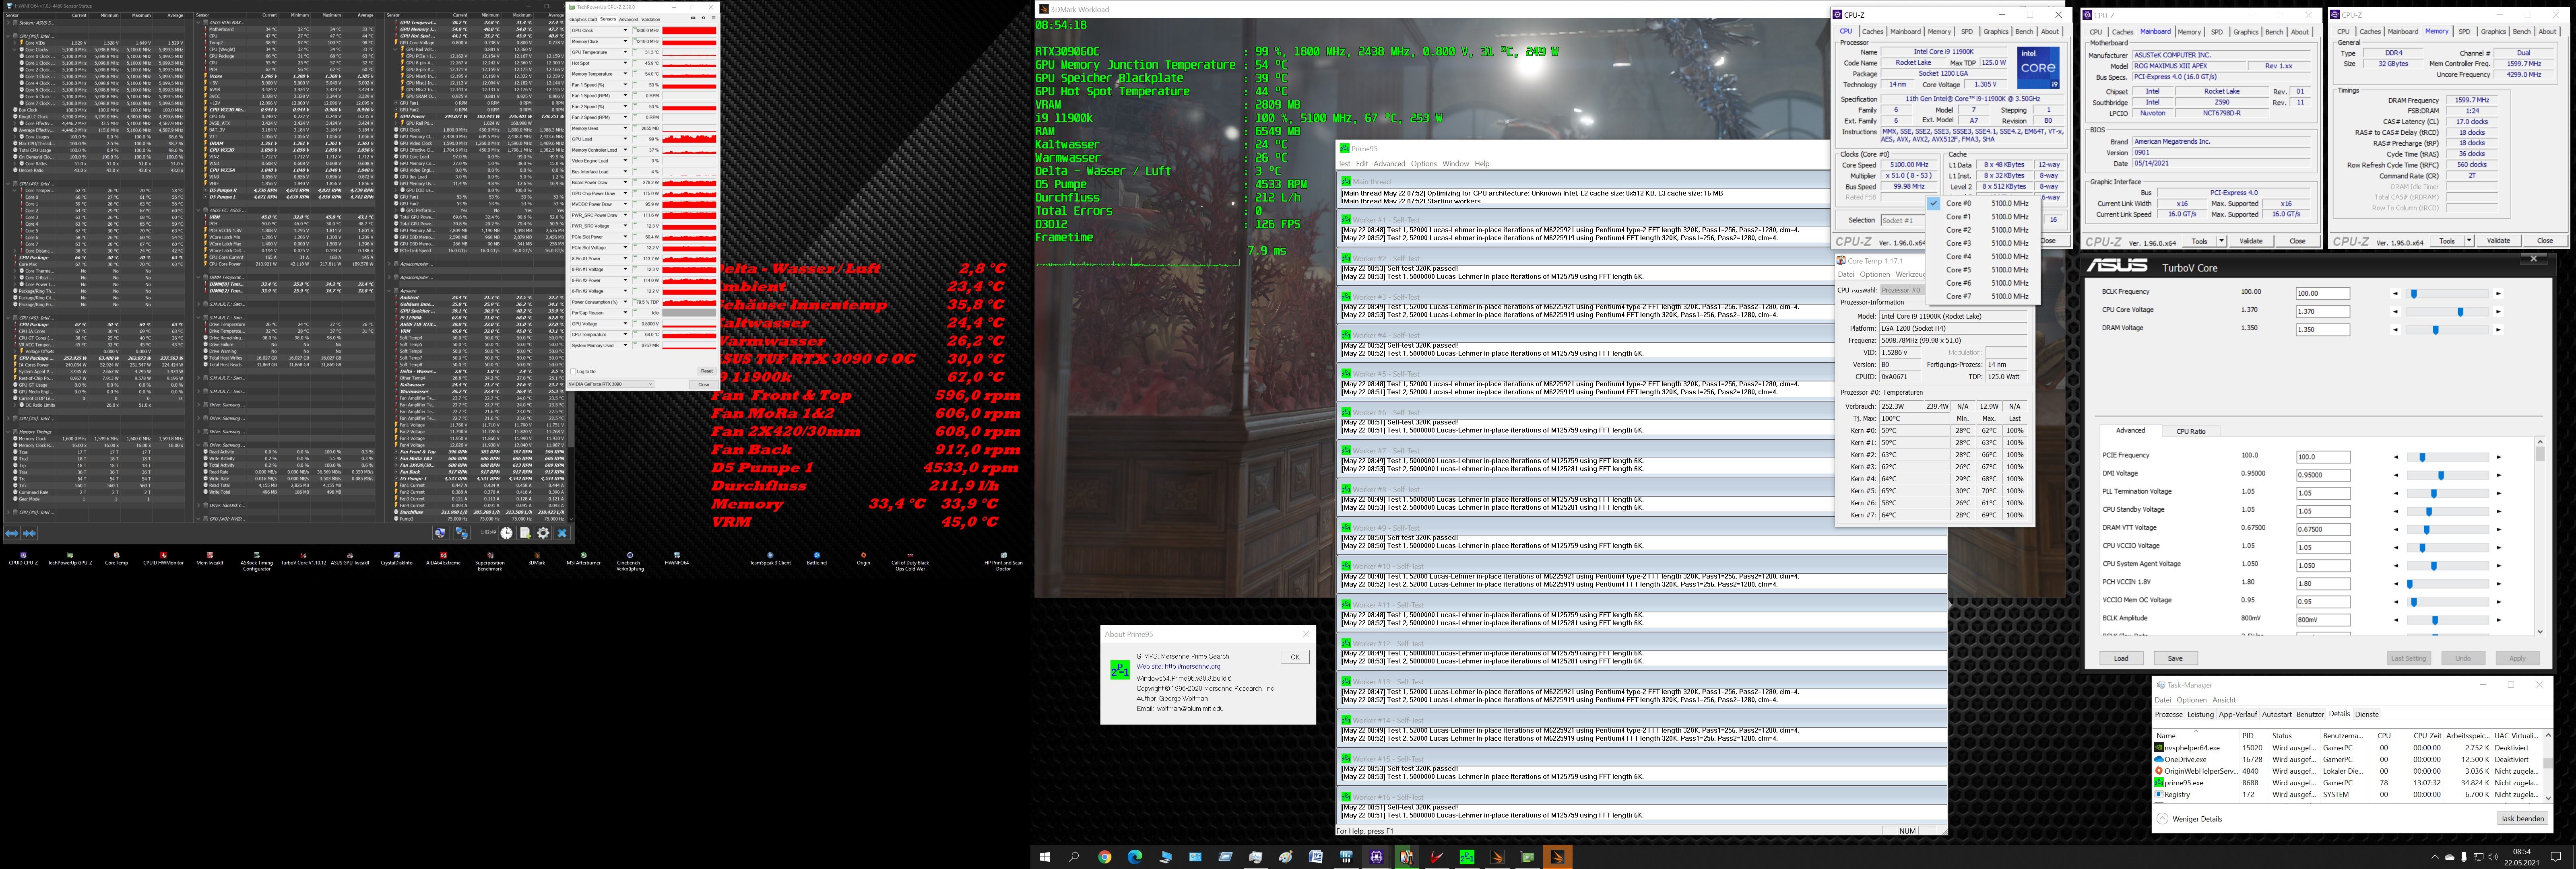Select the Advanced tab in TurboV Core
This screenshot has height=869, width=2576.
tap(2130, 430)
